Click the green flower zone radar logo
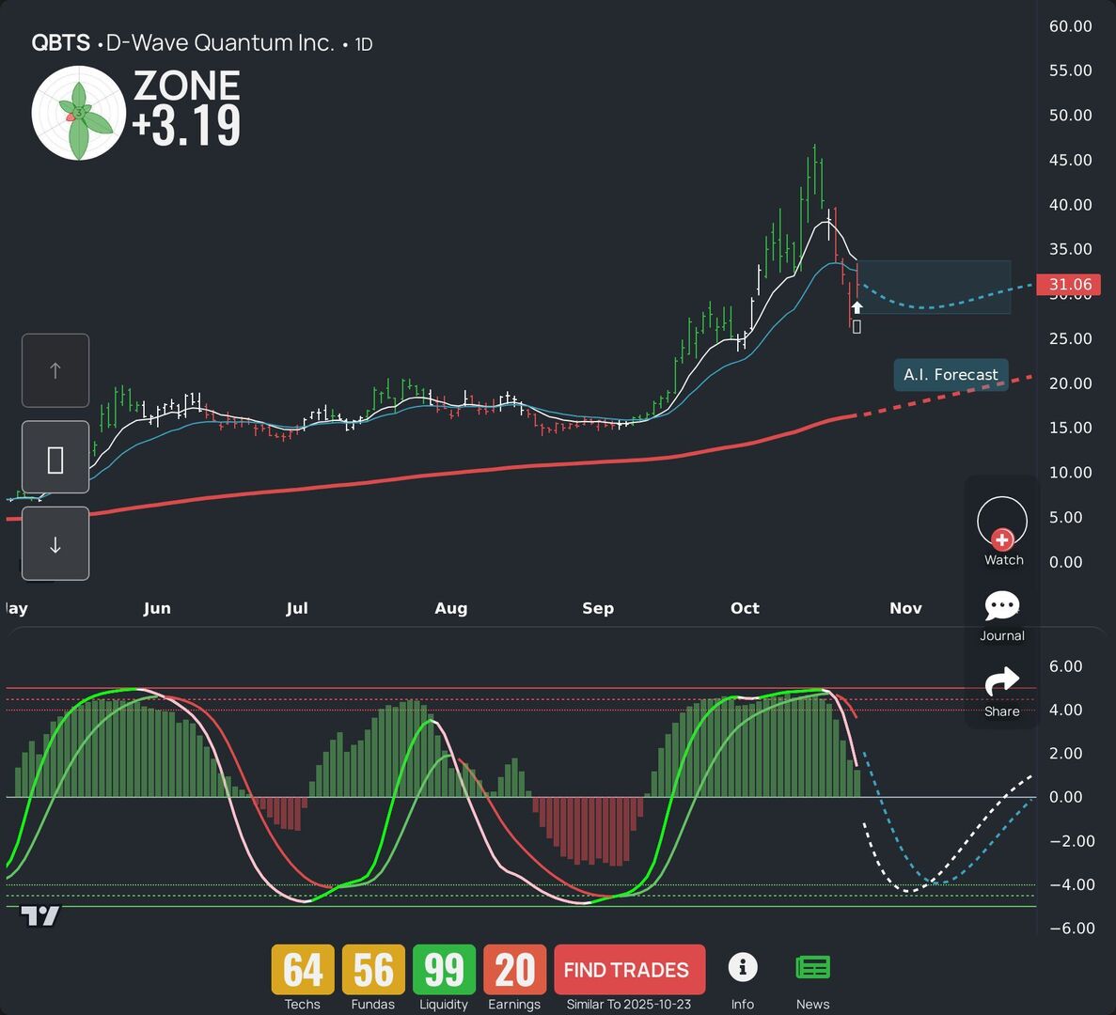Viewport: 1116px width, 1015px height. click(x=79, y=113)
